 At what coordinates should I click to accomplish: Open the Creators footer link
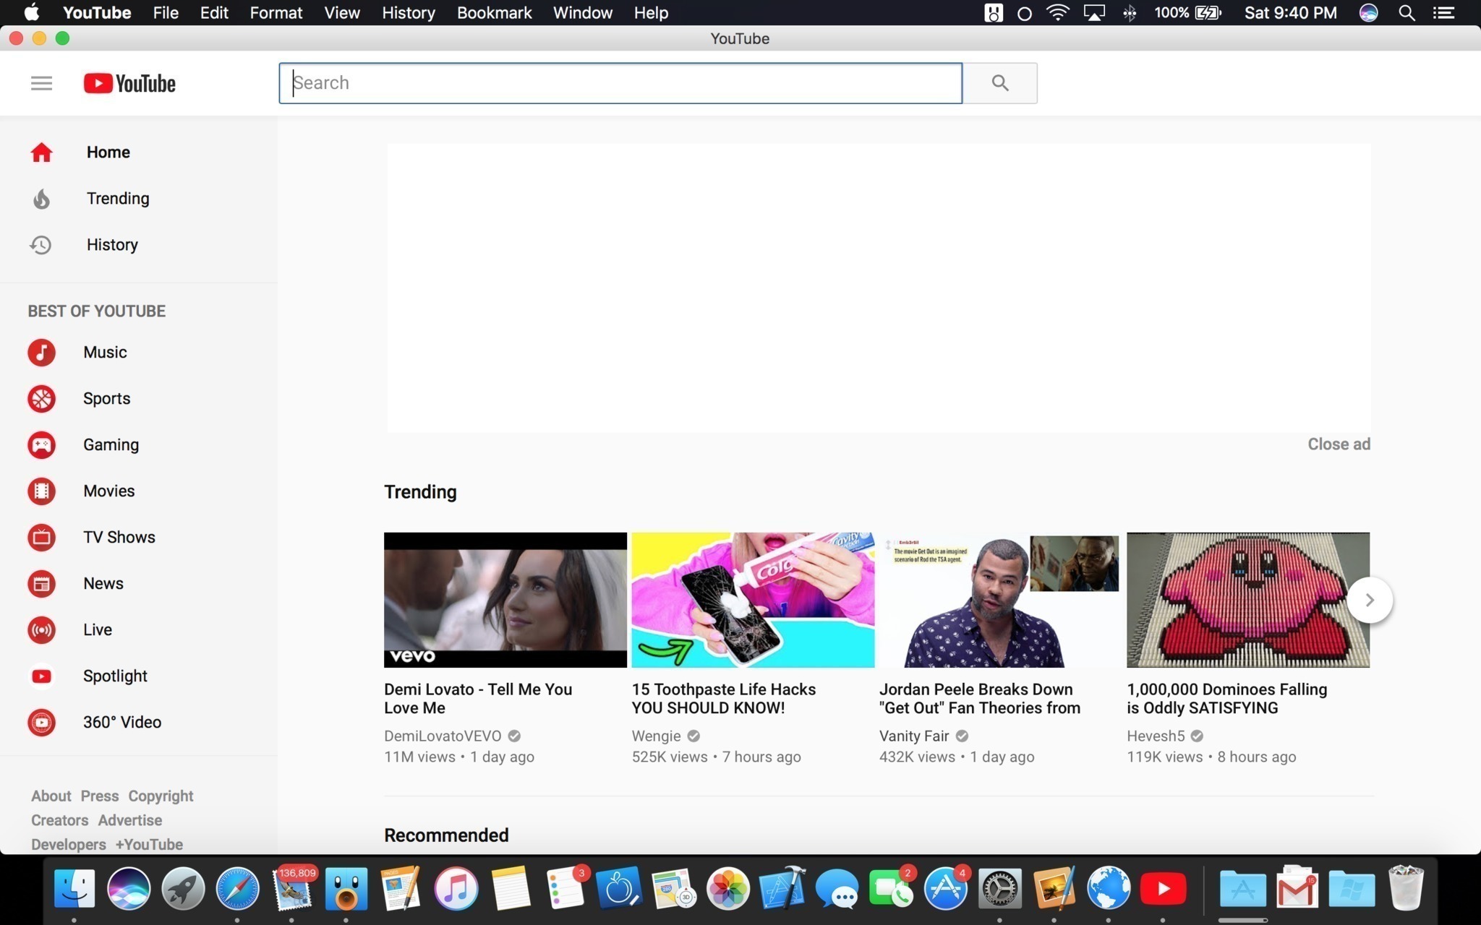(x=59, y=821)
